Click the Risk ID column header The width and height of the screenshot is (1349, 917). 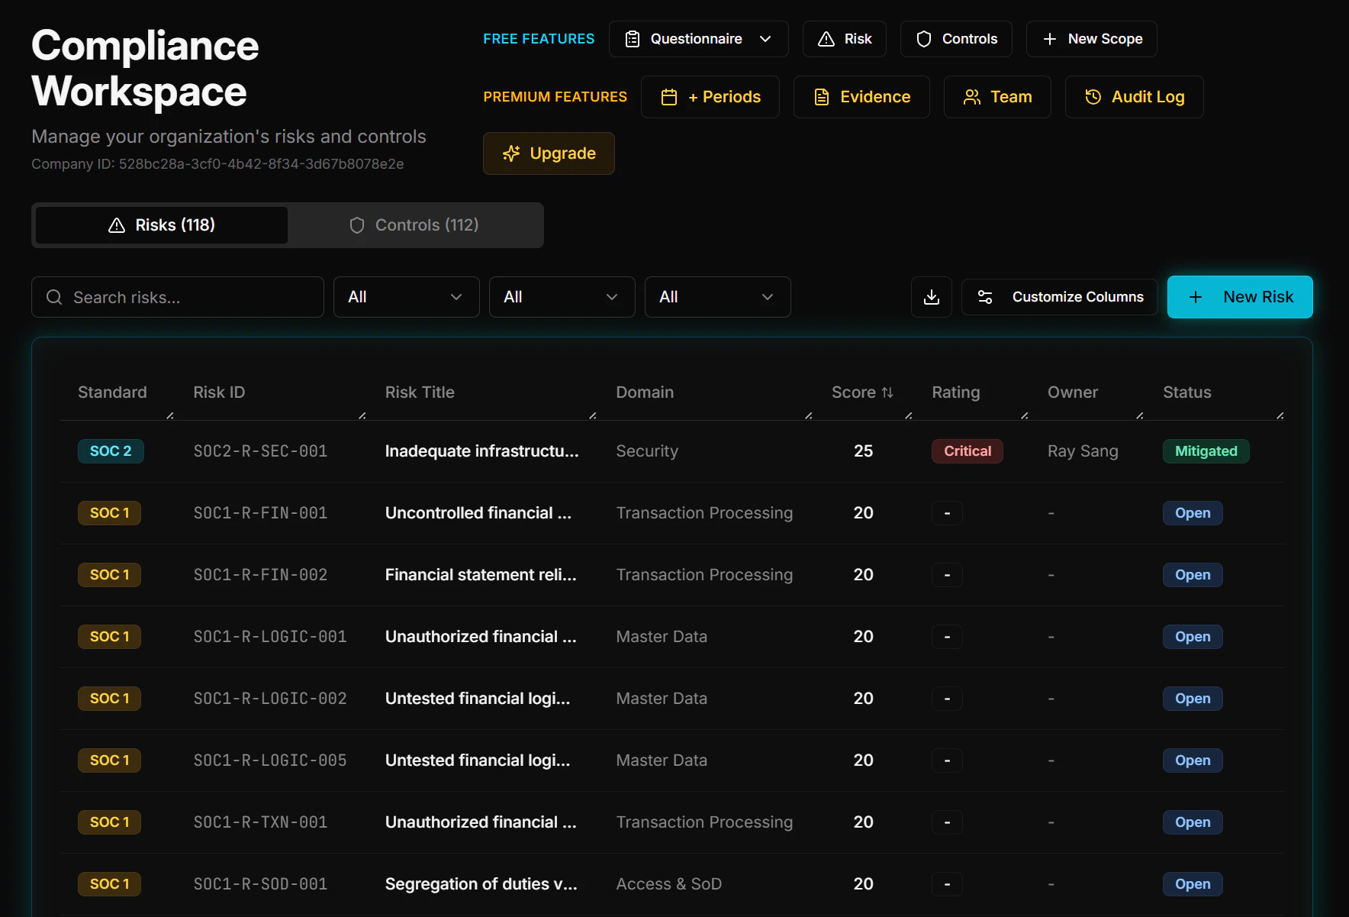pyautogui.click(x=219, y=392)
